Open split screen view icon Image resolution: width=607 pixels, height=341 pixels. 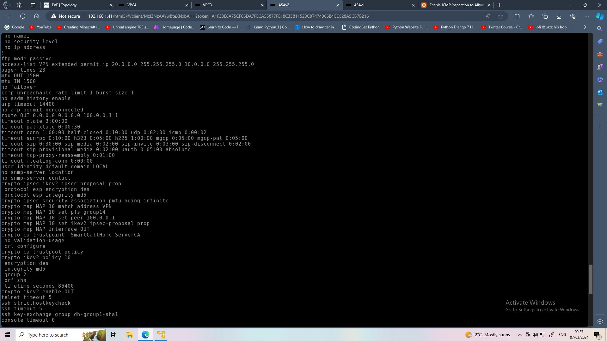tap(517, 16)
